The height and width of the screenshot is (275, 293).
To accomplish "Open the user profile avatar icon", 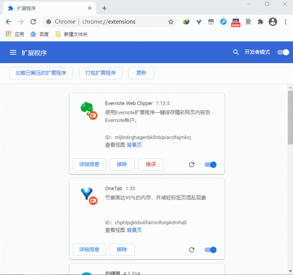I will [273, 22].
